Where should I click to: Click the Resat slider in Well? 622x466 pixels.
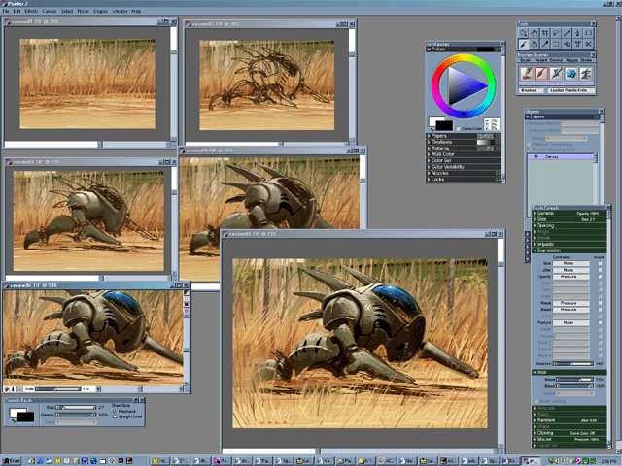tap(574, 380)
